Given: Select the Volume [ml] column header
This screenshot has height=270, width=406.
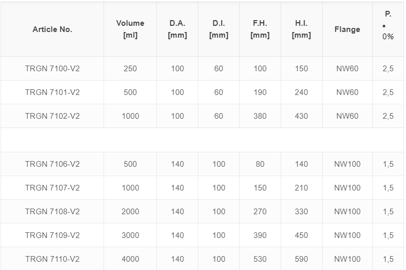Looking at the screenshot, I should (x=130, y=29).
